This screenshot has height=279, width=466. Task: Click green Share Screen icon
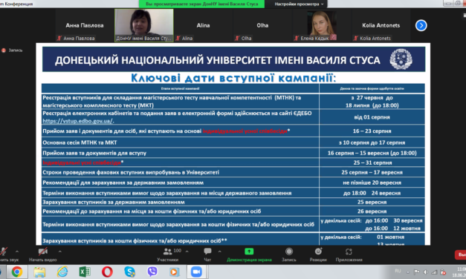click(249, 252)
